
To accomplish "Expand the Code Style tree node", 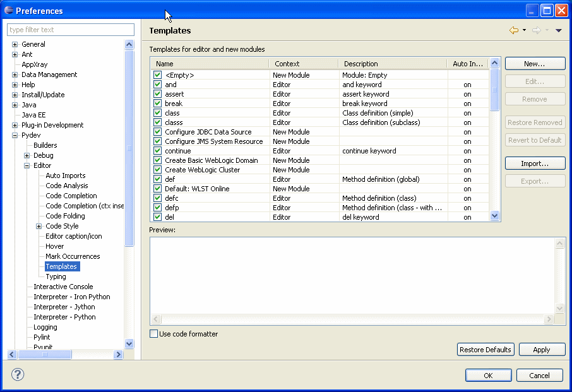I will (39, 226).
